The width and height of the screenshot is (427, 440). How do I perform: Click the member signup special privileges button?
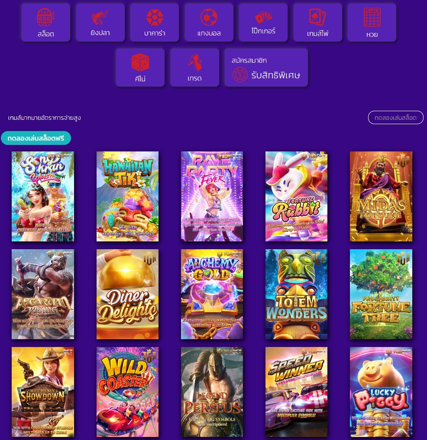266,67
